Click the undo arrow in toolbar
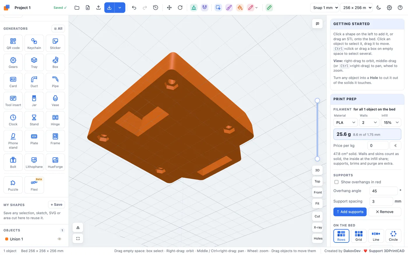 pos(134,8)
